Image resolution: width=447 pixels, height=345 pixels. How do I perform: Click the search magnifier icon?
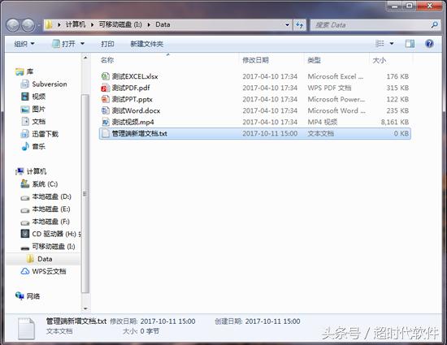(x=435, y=25)
